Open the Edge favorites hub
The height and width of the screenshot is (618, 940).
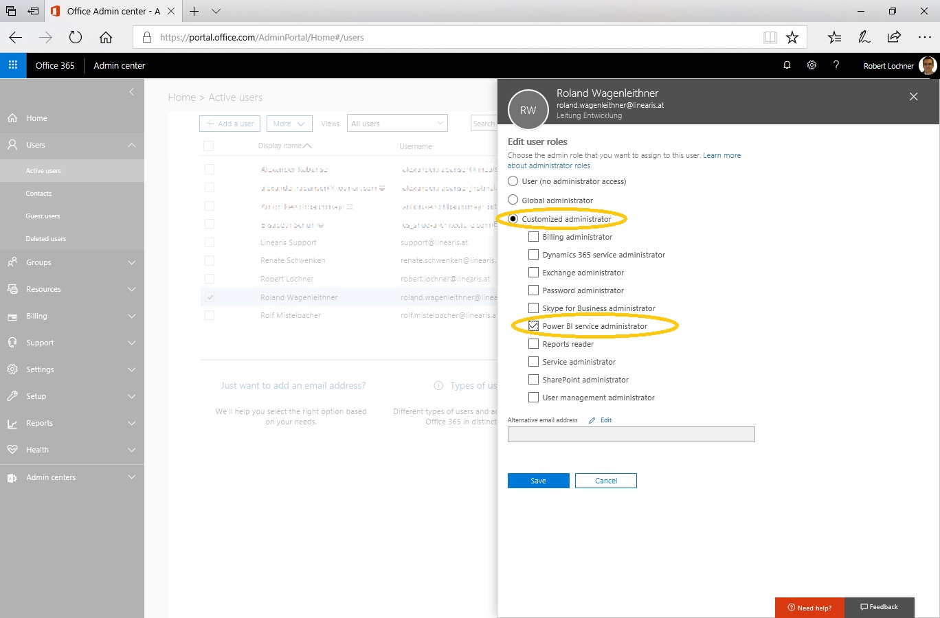[834, 37]
